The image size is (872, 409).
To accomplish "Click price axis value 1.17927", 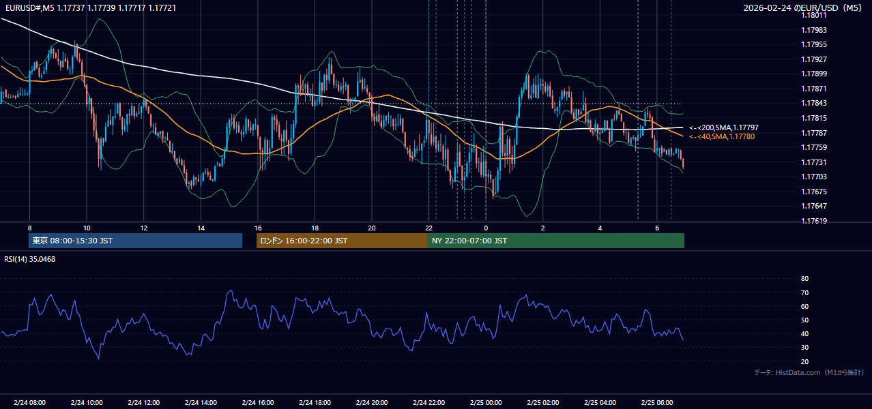I will click(814, 59).
